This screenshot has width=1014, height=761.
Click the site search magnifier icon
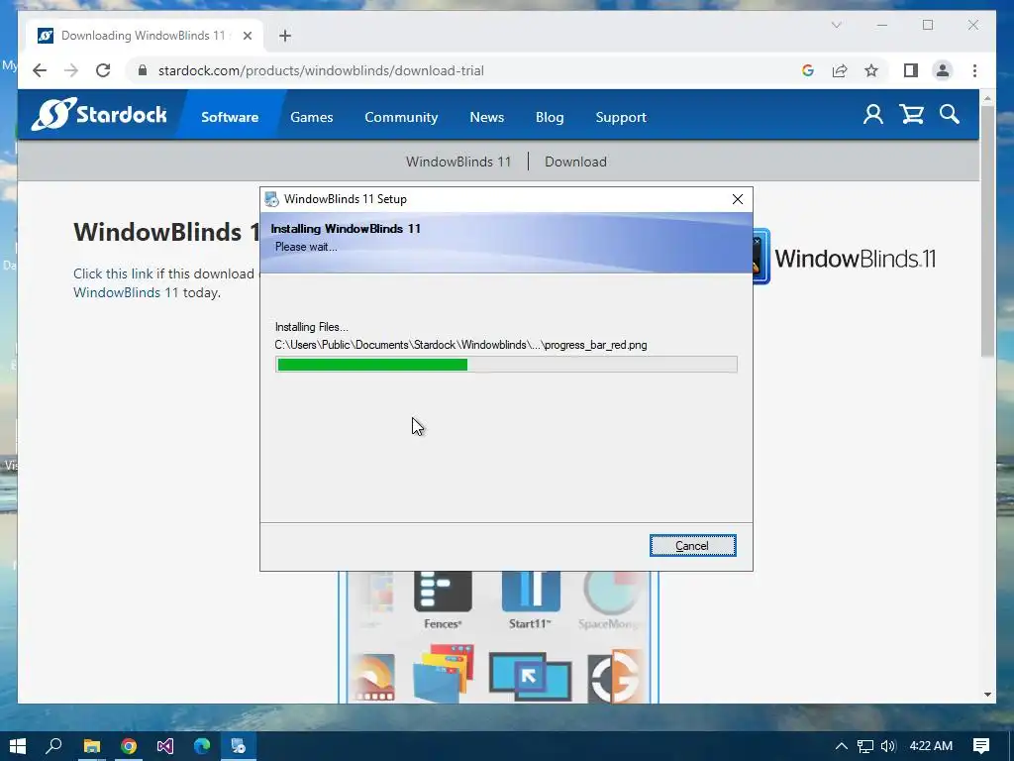[950, 115]
